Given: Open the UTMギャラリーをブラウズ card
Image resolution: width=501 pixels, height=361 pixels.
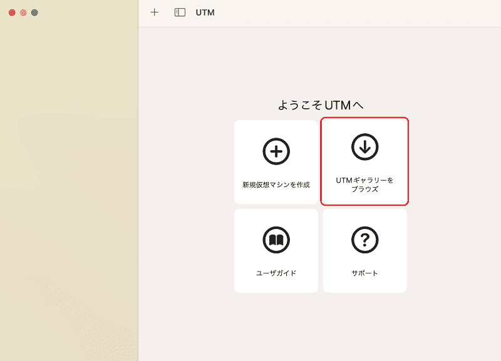Looking at the screenshot, I should pos(364,161).
